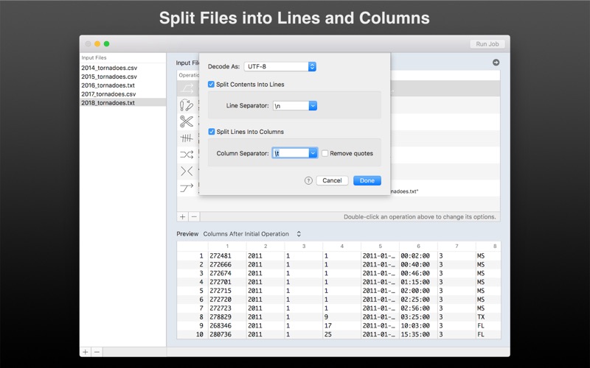Viewport: 590px width, 368px height.
Task: Click the yellow minimize window button
Action: pos(97,44)
